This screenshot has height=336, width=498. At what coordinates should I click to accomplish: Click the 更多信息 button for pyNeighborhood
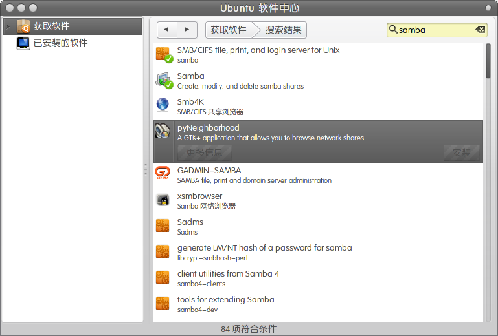(205, 152)
